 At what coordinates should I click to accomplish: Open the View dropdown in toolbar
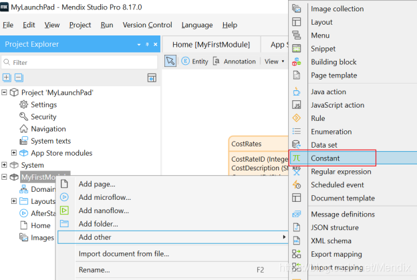[274, 61]
